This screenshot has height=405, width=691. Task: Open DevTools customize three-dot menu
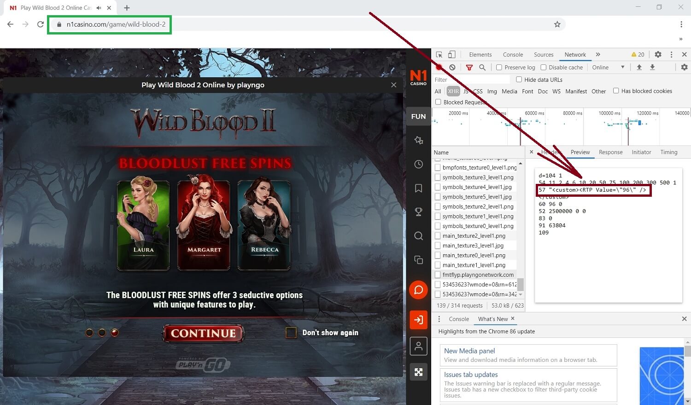pyautogui.click(x=671, y=54)
